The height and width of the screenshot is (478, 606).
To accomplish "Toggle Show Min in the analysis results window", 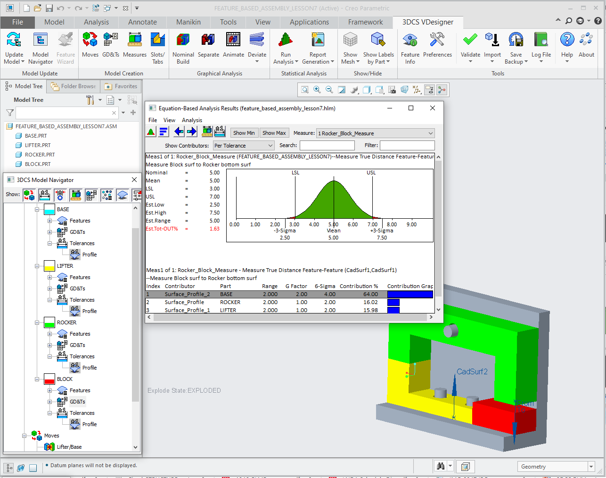I will click(244, 133).
